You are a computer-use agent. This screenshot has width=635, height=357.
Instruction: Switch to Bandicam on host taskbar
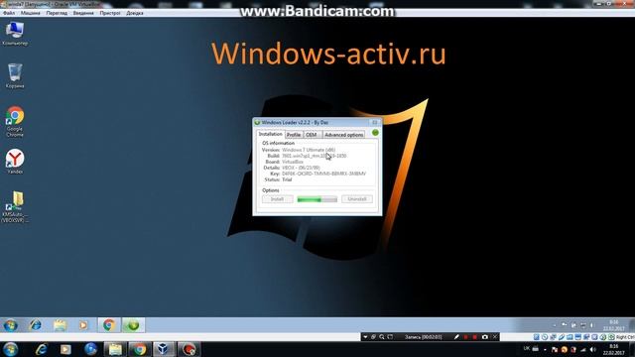[189, 349]
